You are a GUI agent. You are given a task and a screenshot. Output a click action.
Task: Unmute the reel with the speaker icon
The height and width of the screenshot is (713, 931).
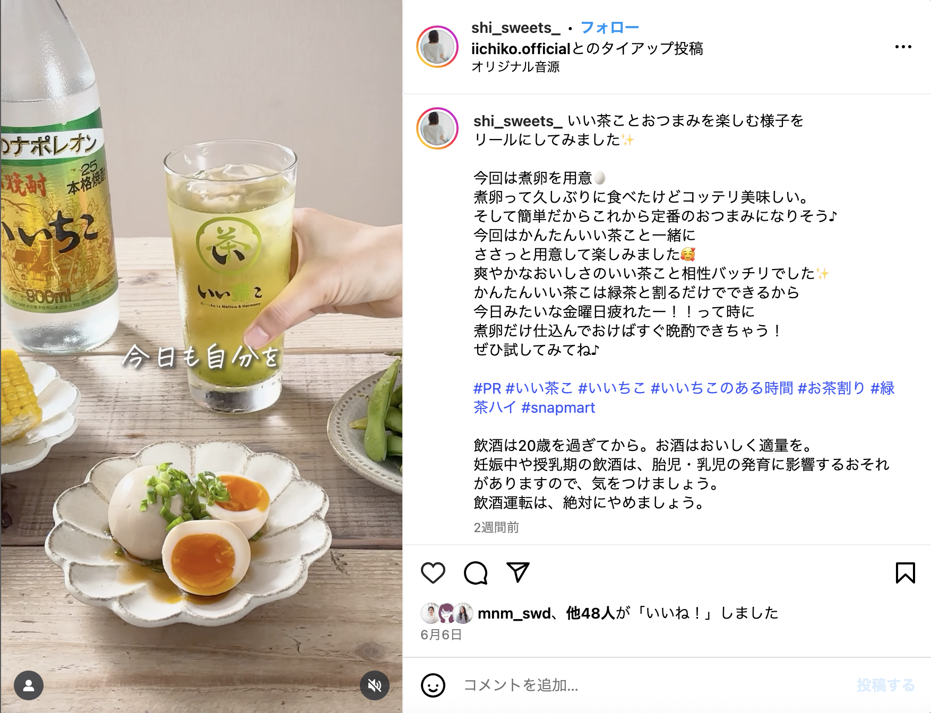click(x=375, y=685)
